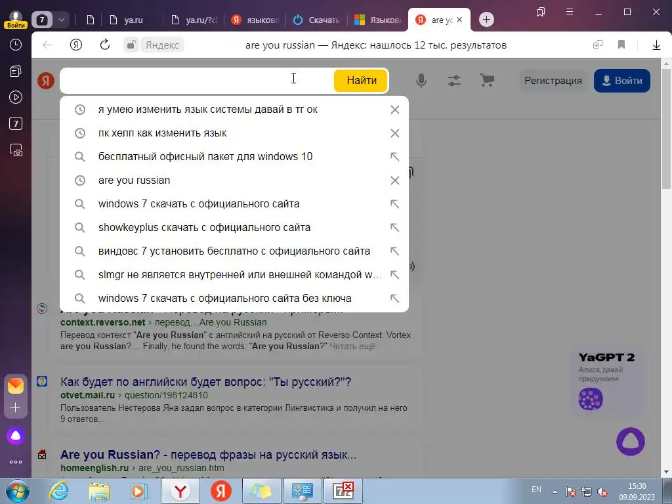Select 'виндовс 7 установить бесплатно' suggestion

pyautogui.click(x=234, y=251)
